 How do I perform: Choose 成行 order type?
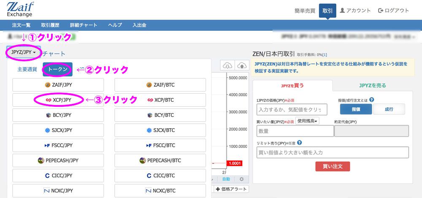389,109
